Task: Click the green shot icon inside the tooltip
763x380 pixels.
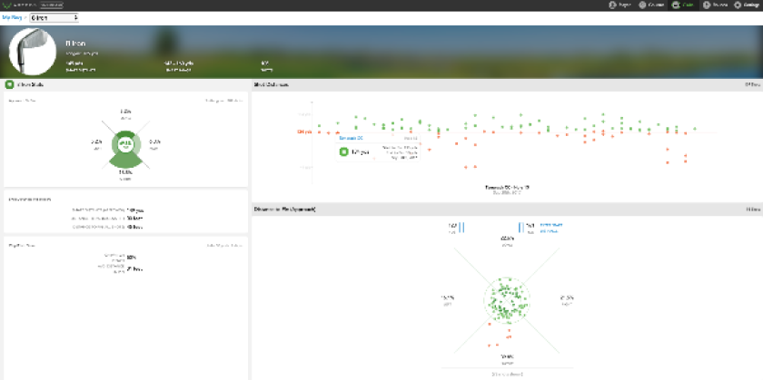Action: coord(343,152)
